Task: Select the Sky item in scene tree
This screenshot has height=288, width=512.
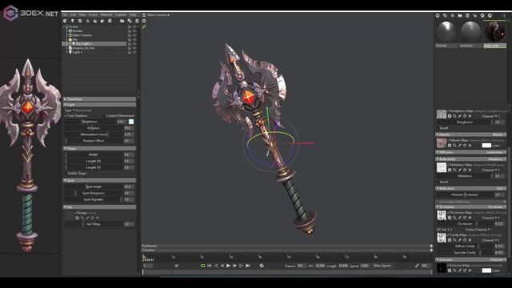Action: [75, 39]
